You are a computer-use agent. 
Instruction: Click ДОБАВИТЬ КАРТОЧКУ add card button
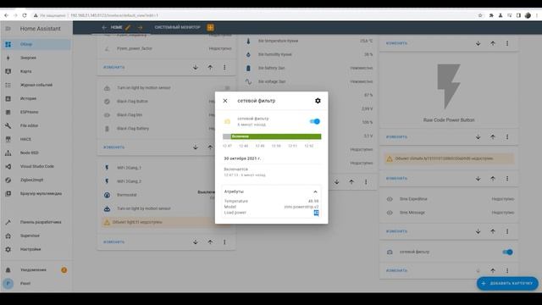[507, 284]
